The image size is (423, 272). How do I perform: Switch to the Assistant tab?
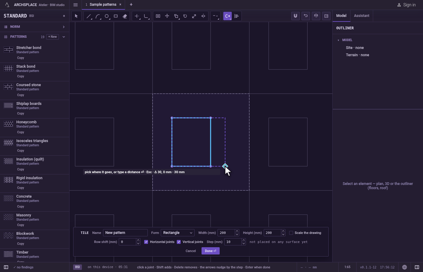coord(362,16)
